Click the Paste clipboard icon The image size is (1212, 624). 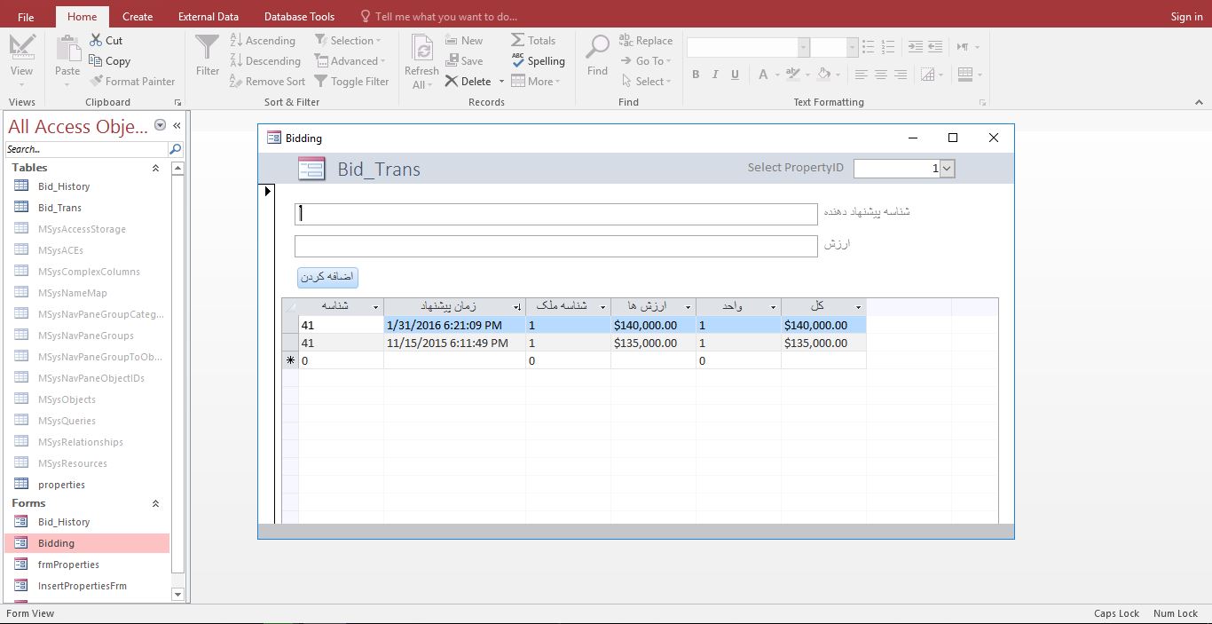67,48
